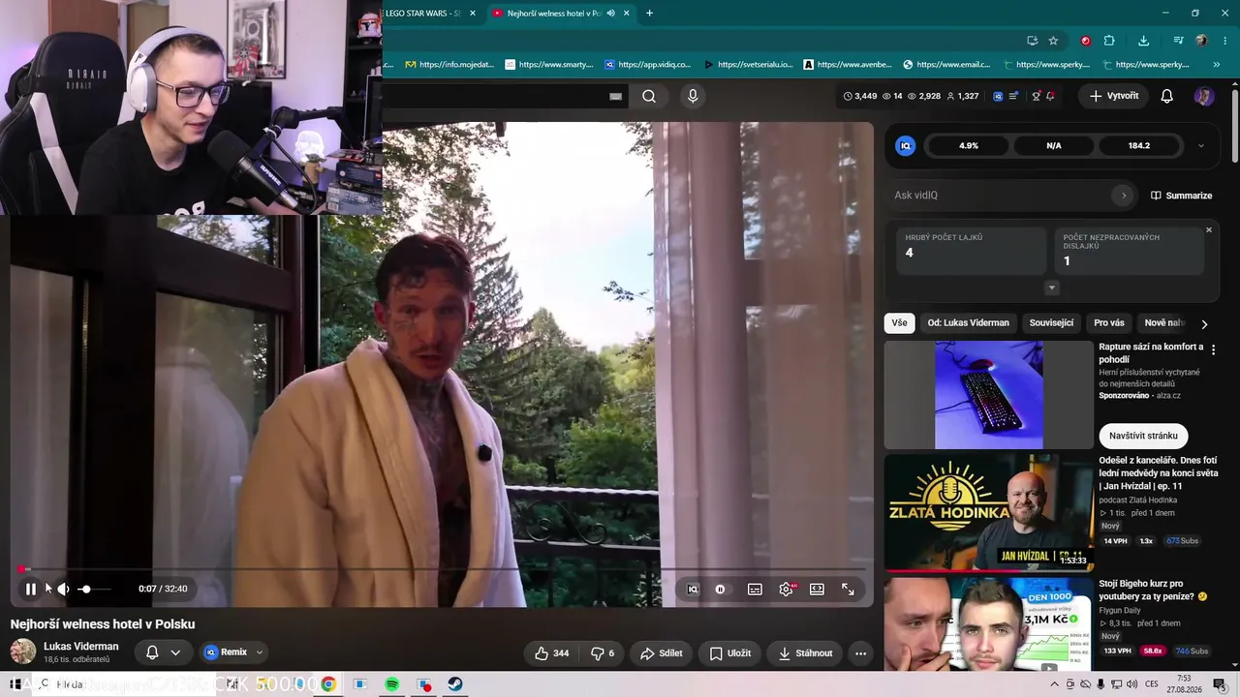Click the vidIQ logo in score panel
Viewport: 1240px width, 697px height.
click(x=906, y=146)
